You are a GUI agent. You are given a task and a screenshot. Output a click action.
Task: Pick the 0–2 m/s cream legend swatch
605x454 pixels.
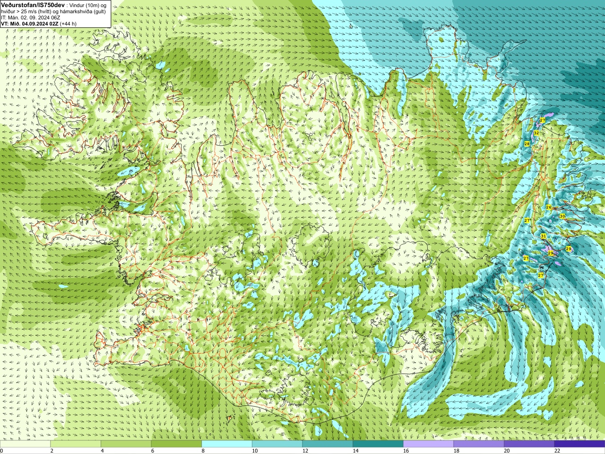[25, 444]
